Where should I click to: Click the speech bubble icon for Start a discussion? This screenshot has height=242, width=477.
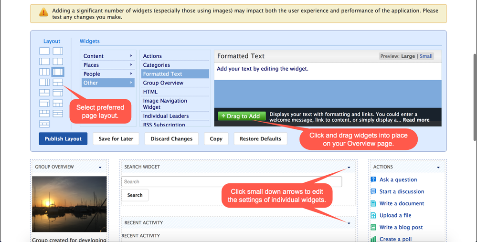click(x=373, y=191)
